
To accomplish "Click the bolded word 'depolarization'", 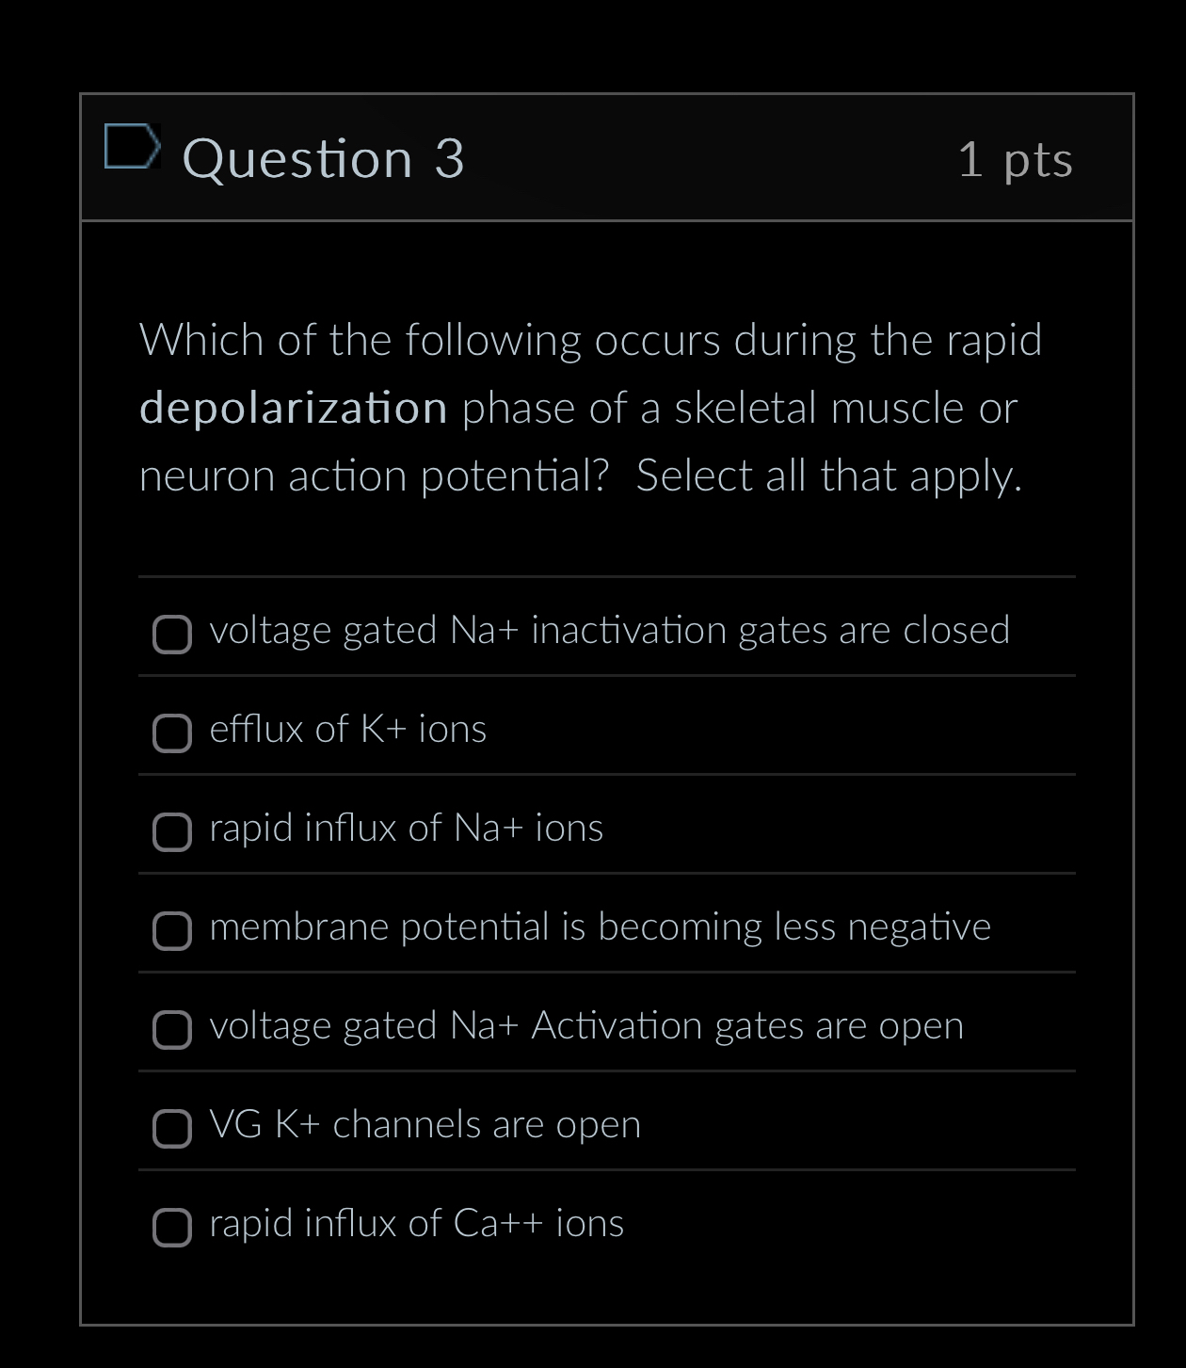I will [294, 407].
